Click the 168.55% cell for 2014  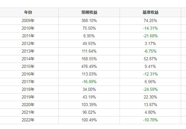tap(89, 59)
